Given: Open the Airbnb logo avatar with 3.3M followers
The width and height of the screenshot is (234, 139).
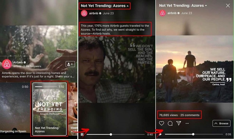Looking at the screenshot, I should pyautogui.click(x=7, y=64).
